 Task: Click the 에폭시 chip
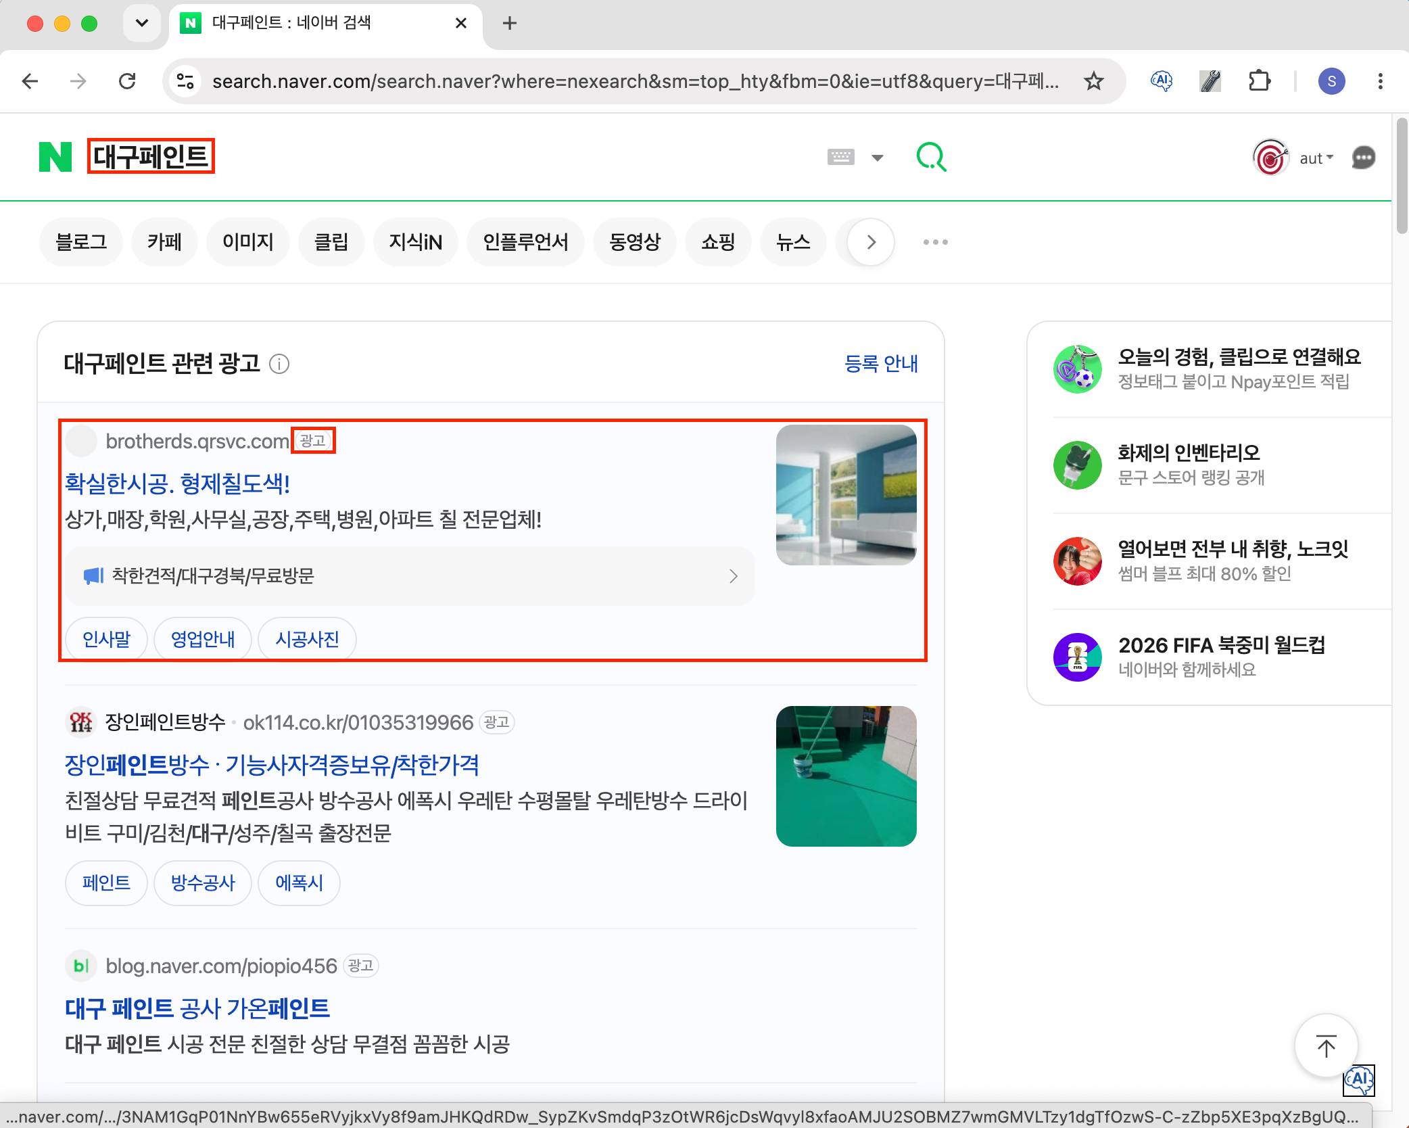coord(299,883)
